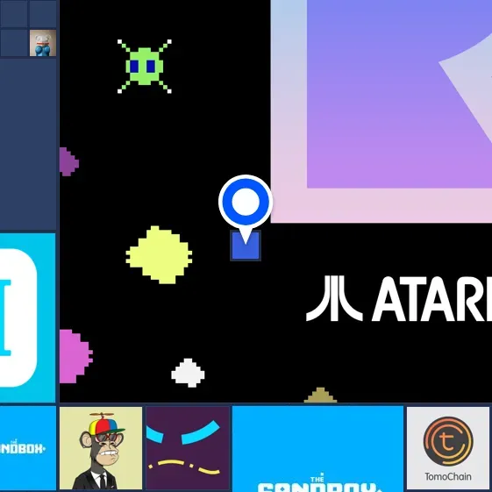Click the purple pixel arrow sprite
Screen dimensions: 492x492
[69, 161]
